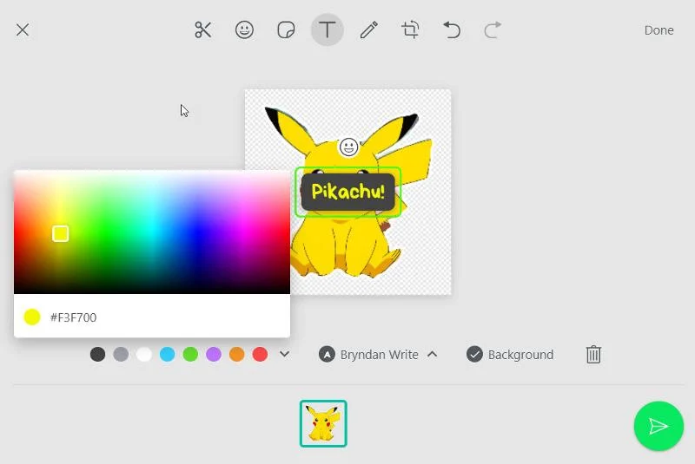695x464 pixels.
Task: Click the yellow current color preview circle
Action: [x=32, y=317]
